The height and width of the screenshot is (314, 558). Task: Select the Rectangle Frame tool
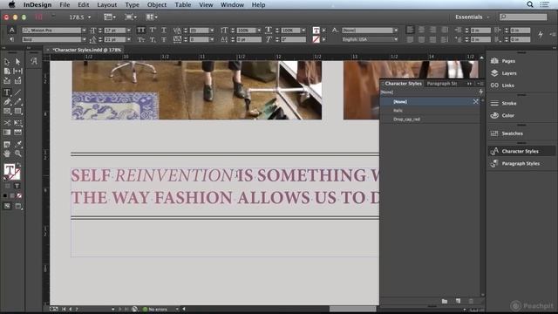coord(7,112)
